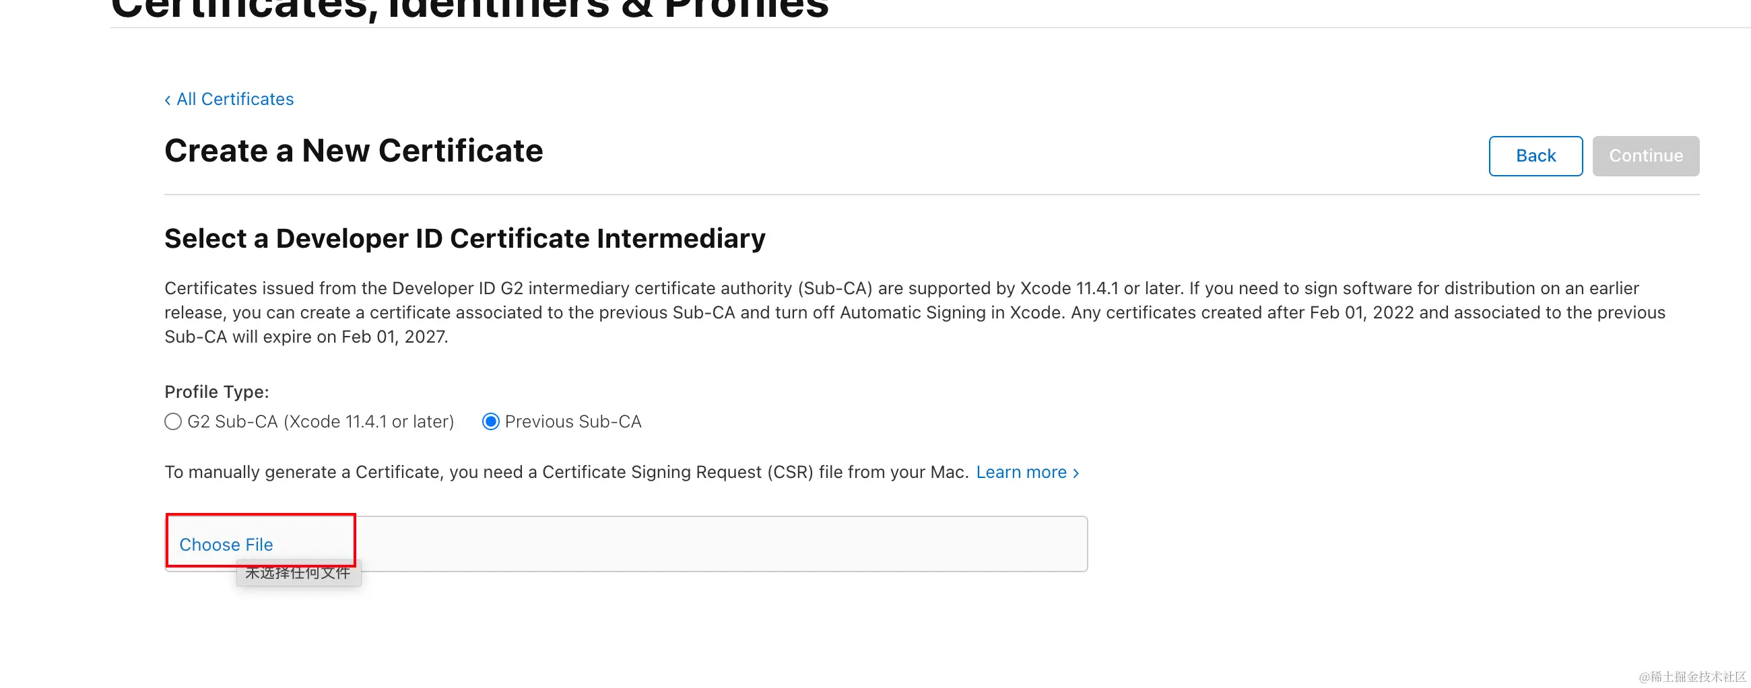Click the Certificates, Identifiers & Profiles page title

[x=469, y=9]
